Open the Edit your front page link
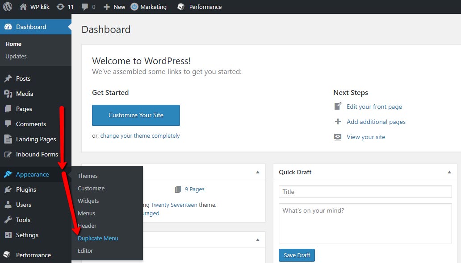 pos(374,107)
